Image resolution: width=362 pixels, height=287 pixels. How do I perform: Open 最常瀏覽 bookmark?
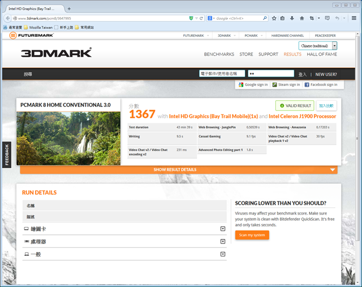coord(12,27)
